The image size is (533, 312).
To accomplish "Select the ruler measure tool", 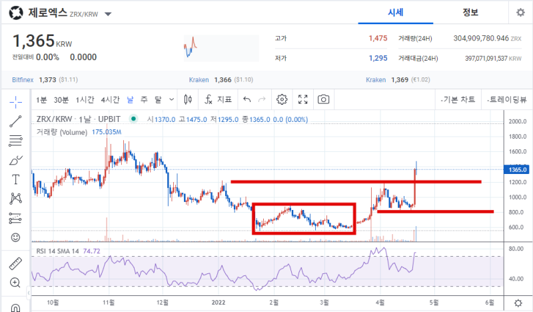I will (15, 263).
